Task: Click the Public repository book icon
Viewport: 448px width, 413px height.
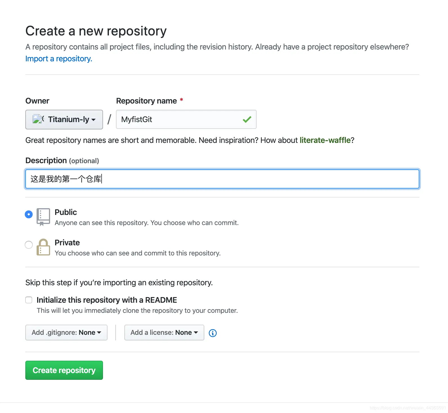Action: pos(43,216)
